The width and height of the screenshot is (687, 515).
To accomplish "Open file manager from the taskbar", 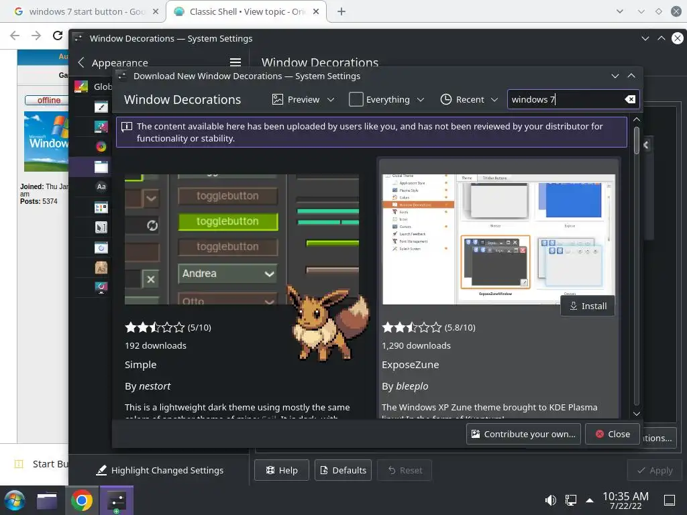I will [x=47, y=500].
